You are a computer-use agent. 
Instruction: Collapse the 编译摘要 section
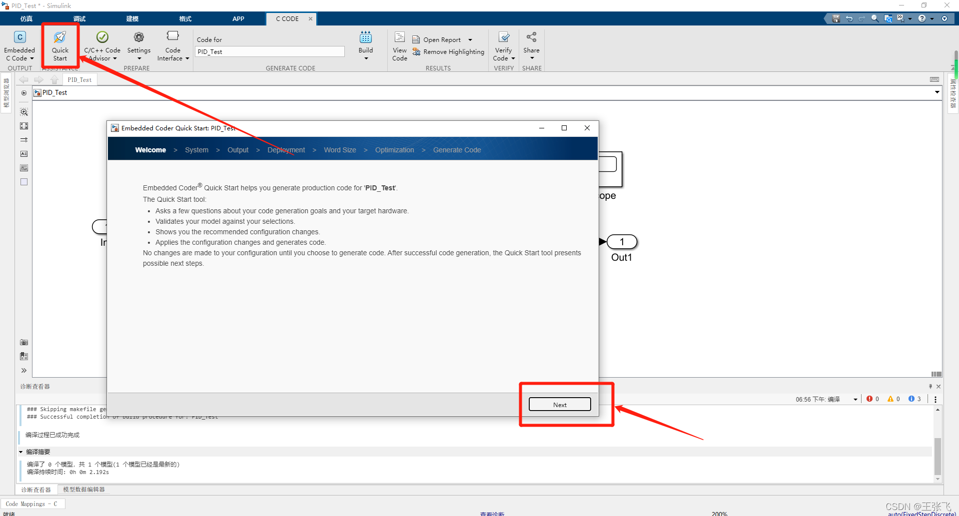(x=21, y=452)
